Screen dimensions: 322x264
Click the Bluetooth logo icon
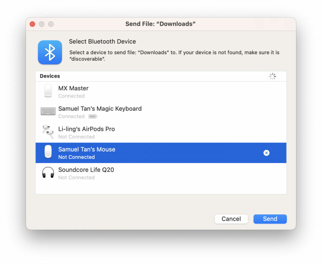click(50, 52)
